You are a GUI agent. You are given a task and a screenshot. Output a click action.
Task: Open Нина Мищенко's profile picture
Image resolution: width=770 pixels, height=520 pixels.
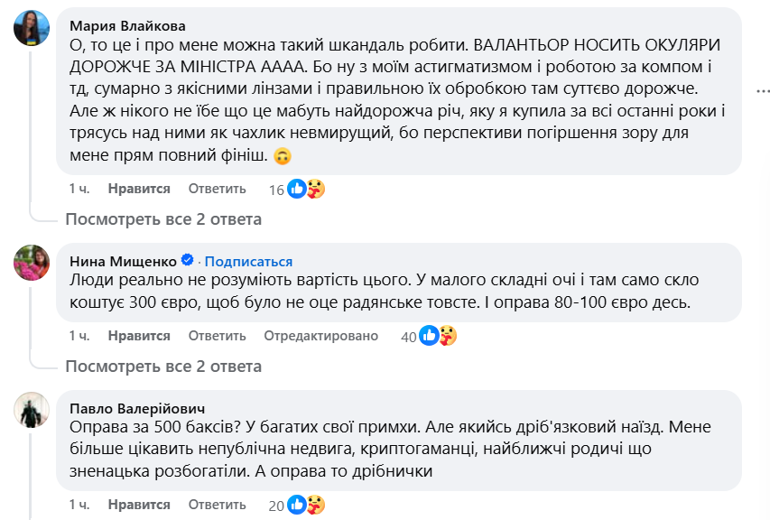click(31, 262)
